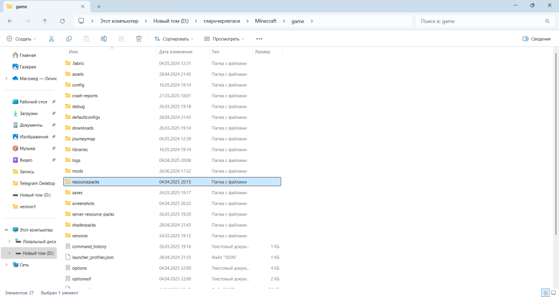Refresh the current folder view
The height and width of the screenshot is (297, 559).
[63, 21]
